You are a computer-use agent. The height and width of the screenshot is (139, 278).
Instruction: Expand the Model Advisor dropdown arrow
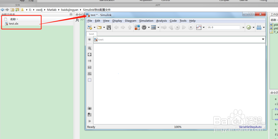pyautogui.click(x=254, y=27)
